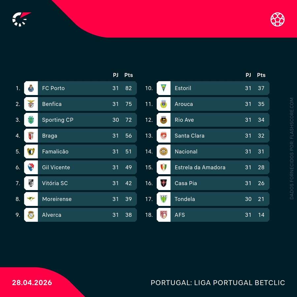Click the 28.04.2026 date label
297x297 pixels.
point(32,283)
